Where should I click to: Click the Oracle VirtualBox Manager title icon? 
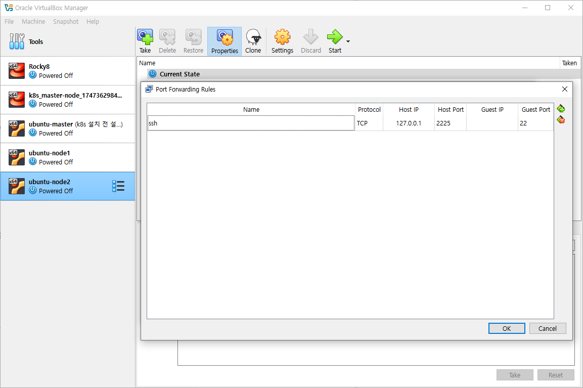(x=9, y=8)
